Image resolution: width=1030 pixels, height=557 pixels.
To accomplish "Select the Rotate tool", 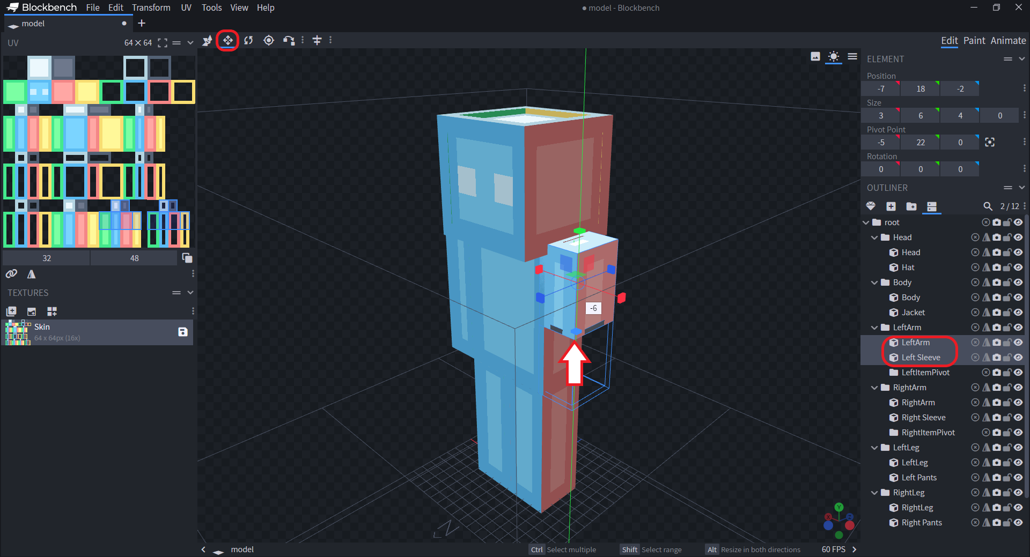I will pos(248,40).
